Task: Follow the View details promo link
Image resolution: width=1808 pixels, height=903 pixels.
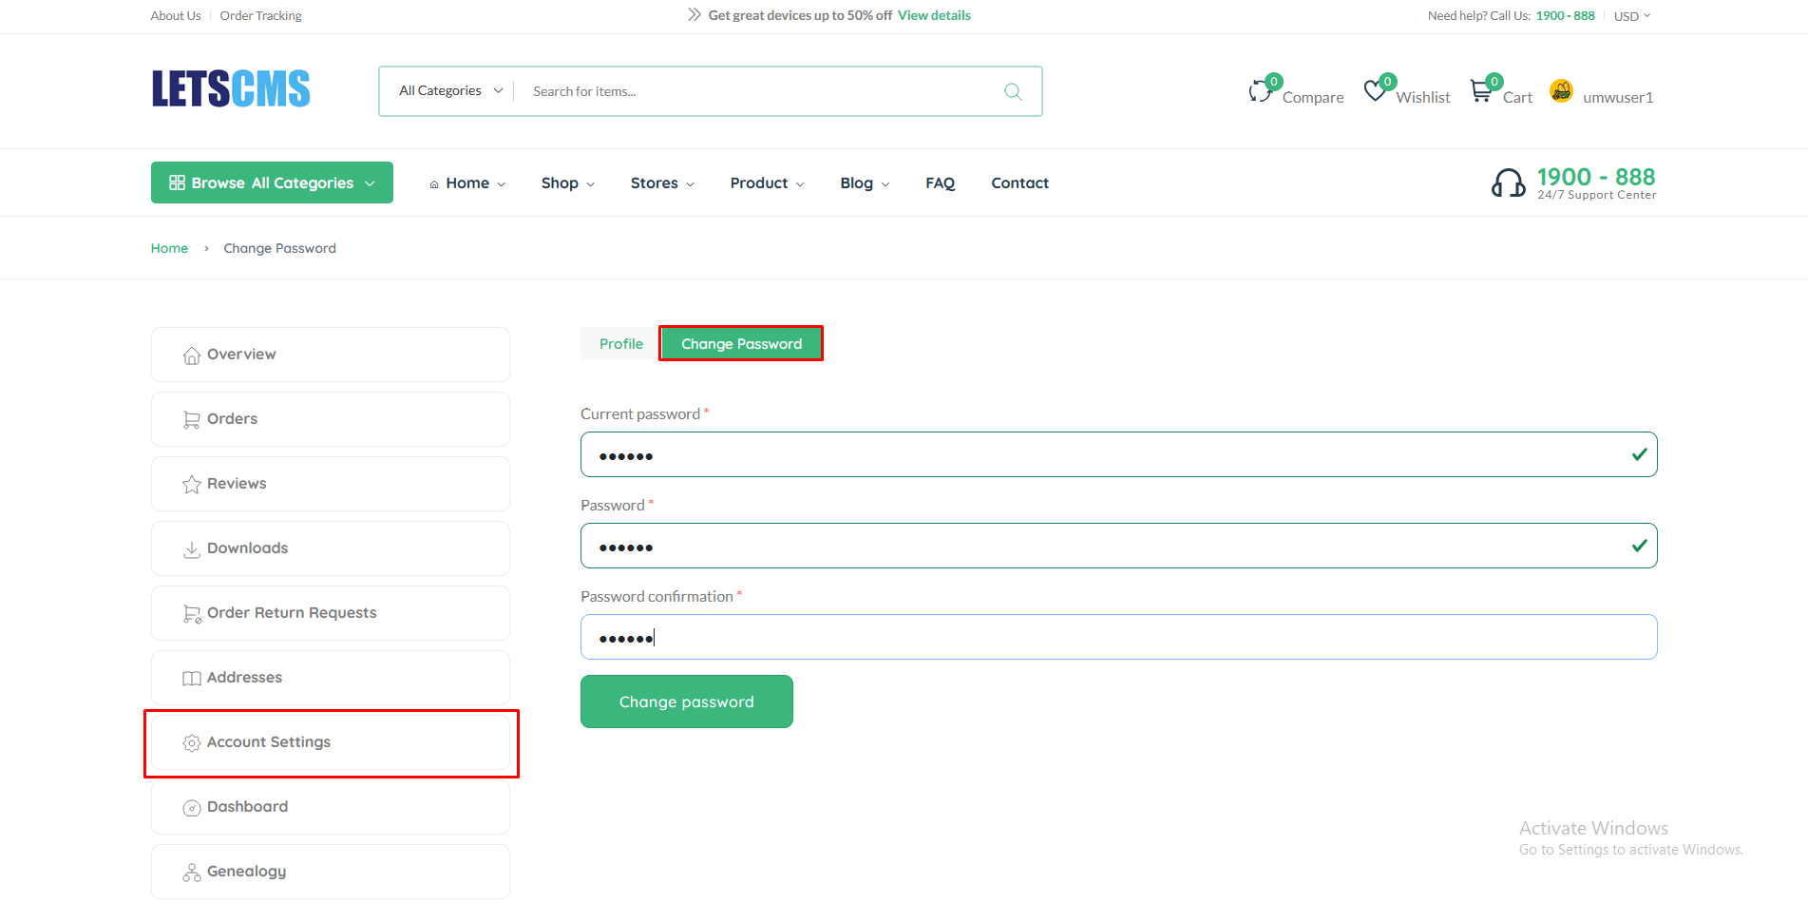Action: point(934,15)
